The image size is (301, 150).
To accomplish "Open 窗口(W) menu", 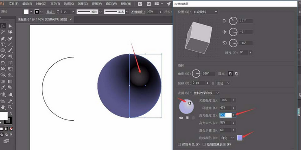I will (x=111, y=4).
